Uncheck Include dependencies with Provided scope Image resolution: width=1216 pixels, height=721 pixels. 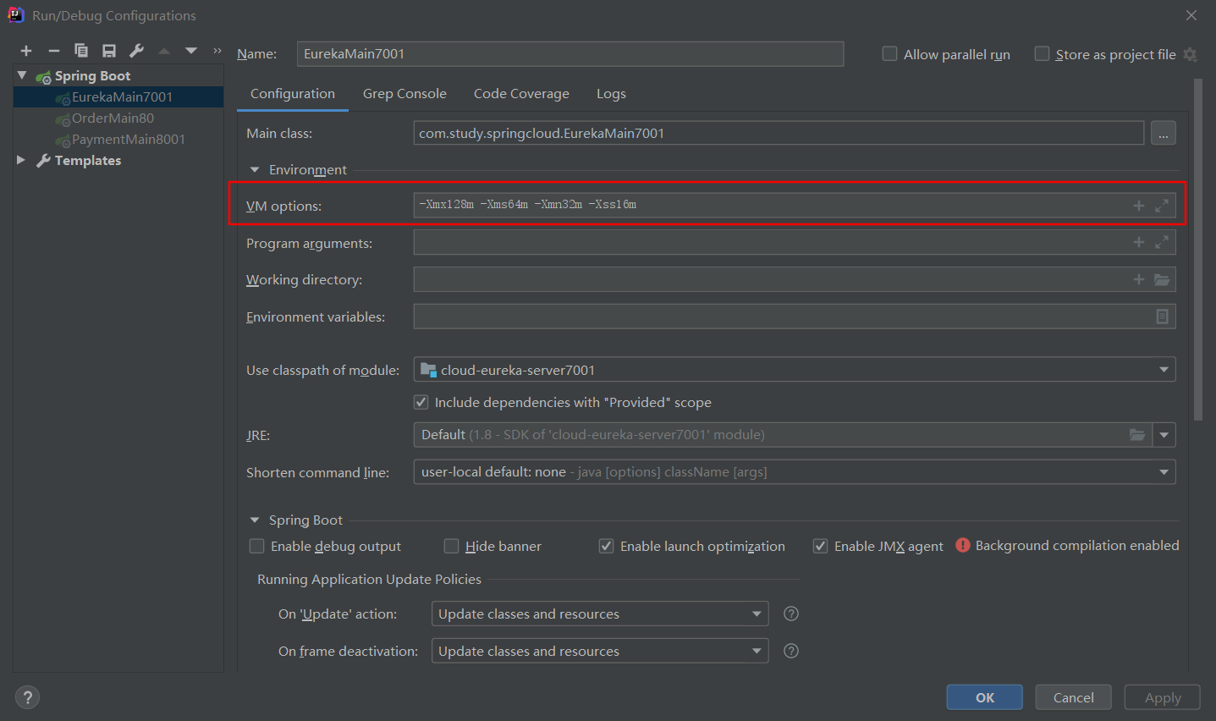(x=421, y=402)
